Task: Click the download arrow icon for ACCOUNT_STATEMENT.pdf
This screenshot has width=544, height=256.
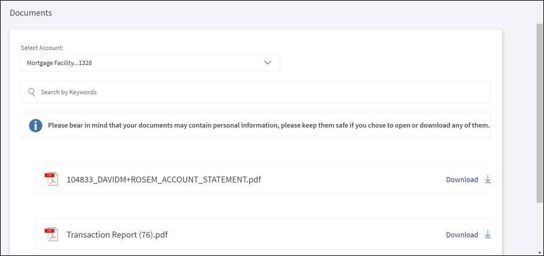Action: [487, 179]
